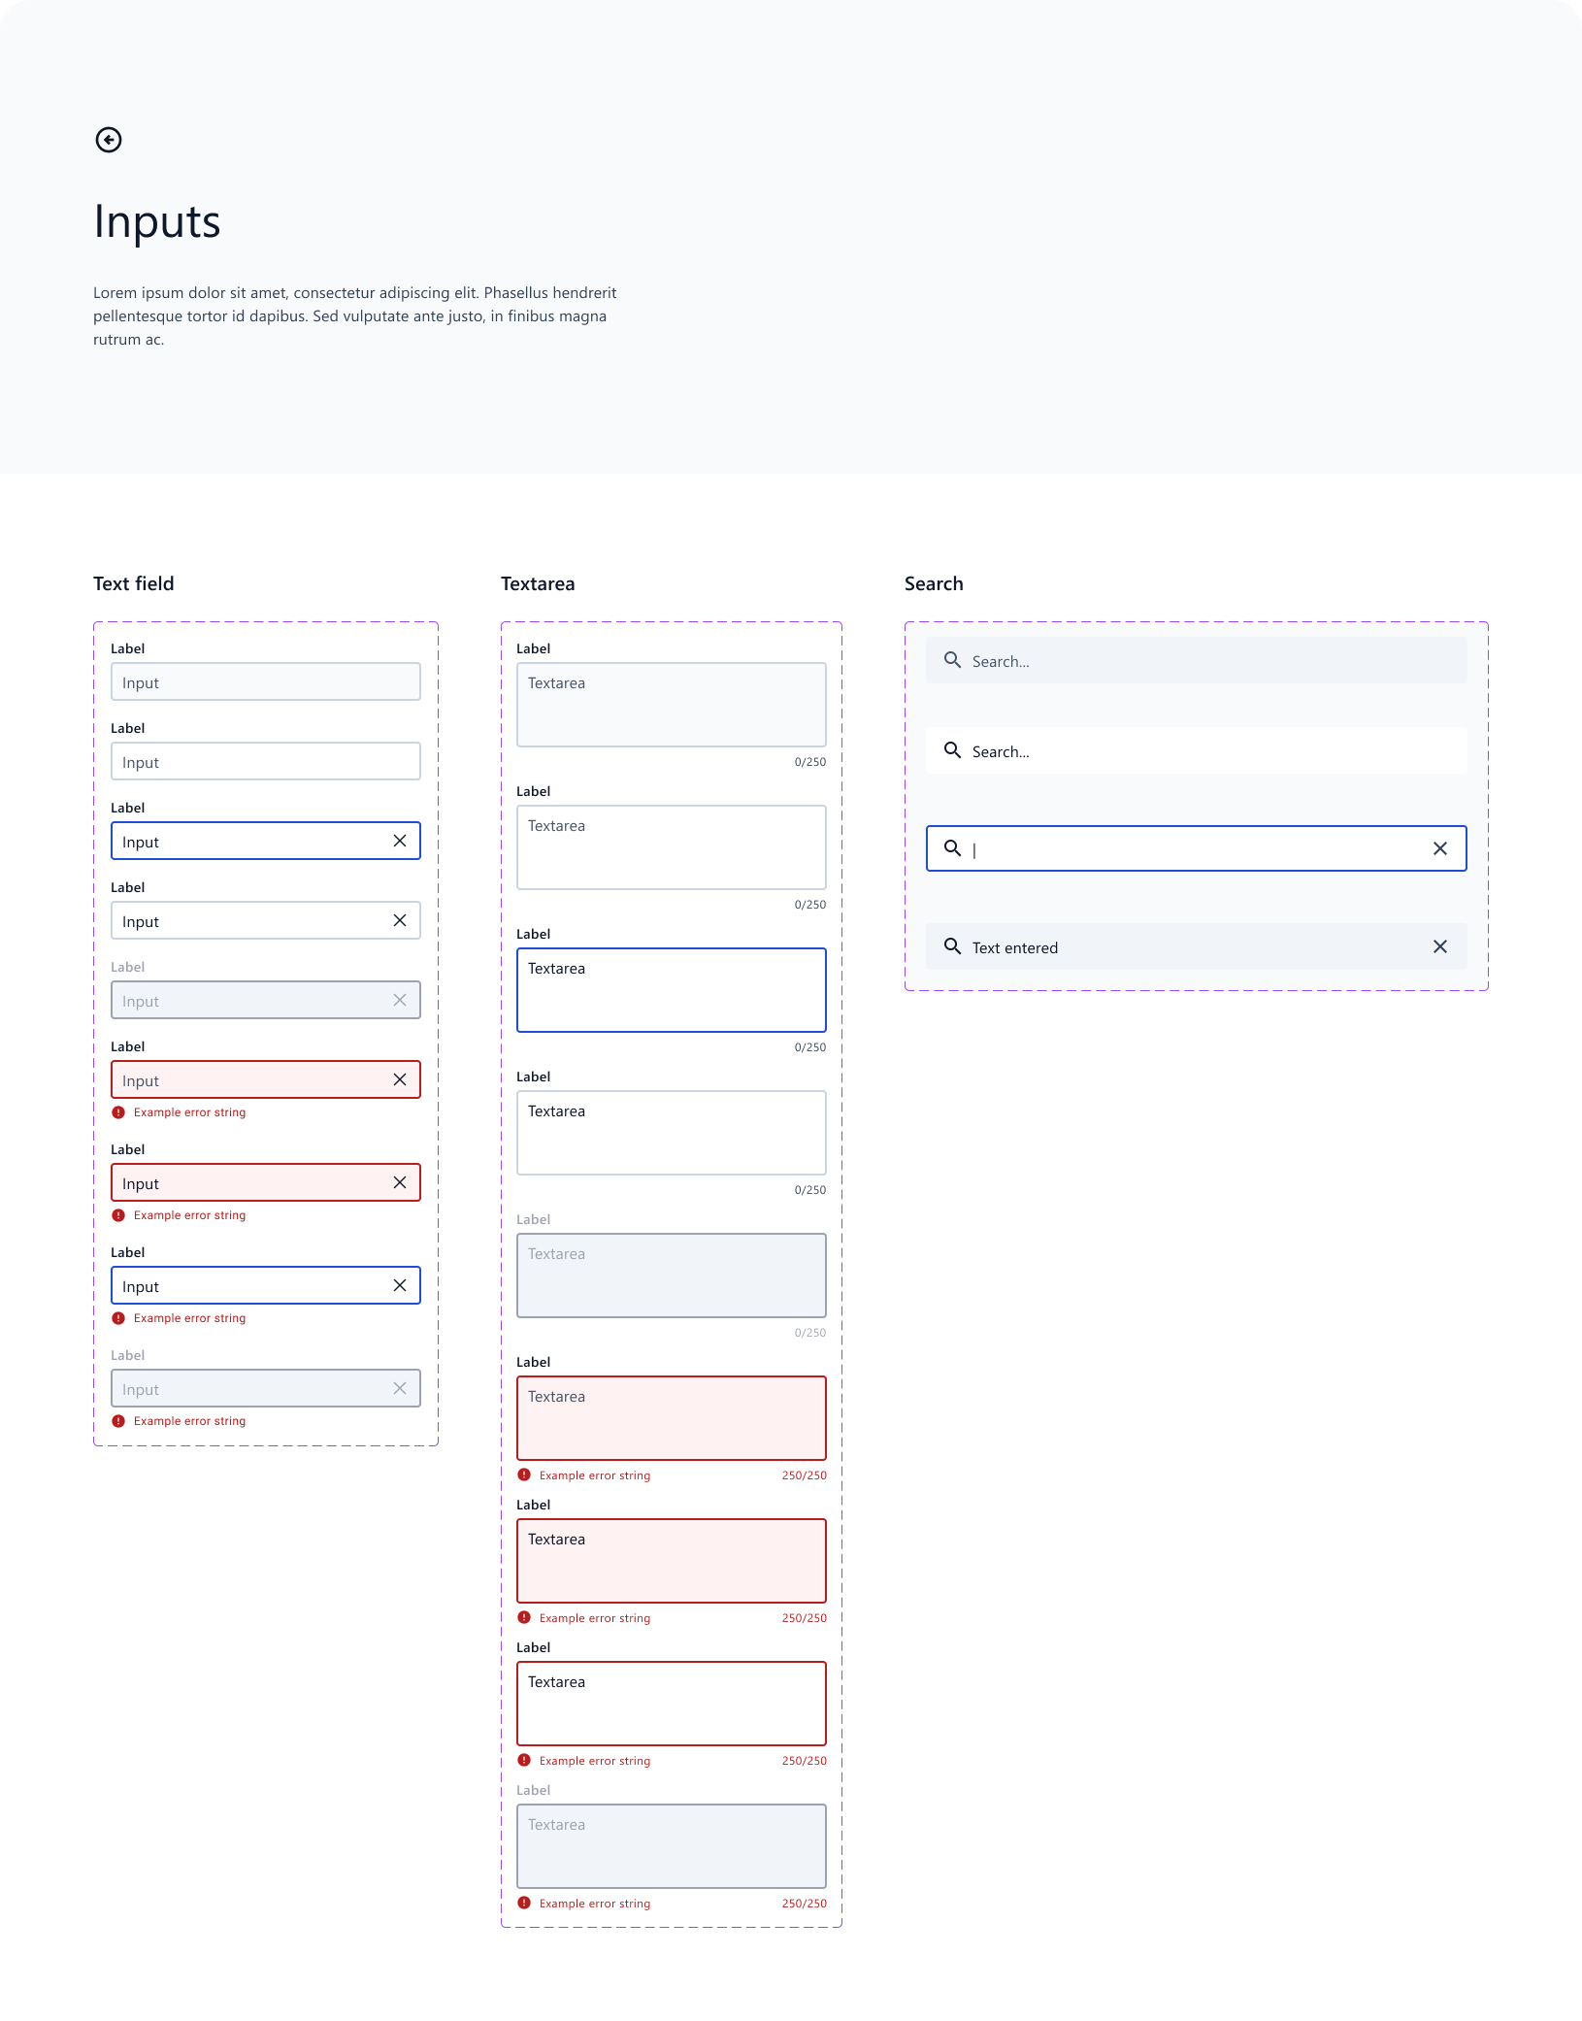This screenshot has height=2021, width=1582.
Task: Click the X in the fourth text field
Action: pos(400,920)
